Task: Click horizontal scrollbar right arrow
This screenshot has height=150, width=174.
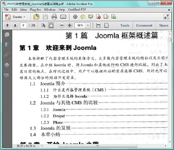Action: (166, 146)
